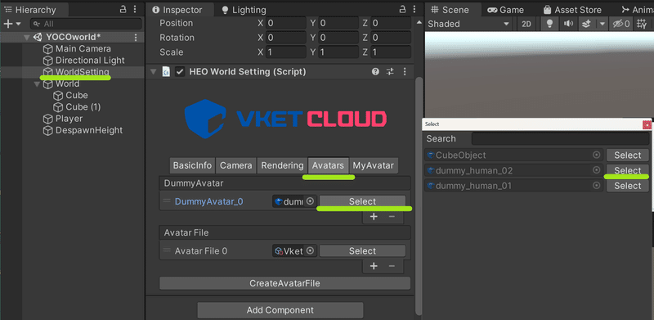Open object picker for dummy_human_02
Image resolution: width=654 pixels, height=320 pixels.
click(597, 170)
